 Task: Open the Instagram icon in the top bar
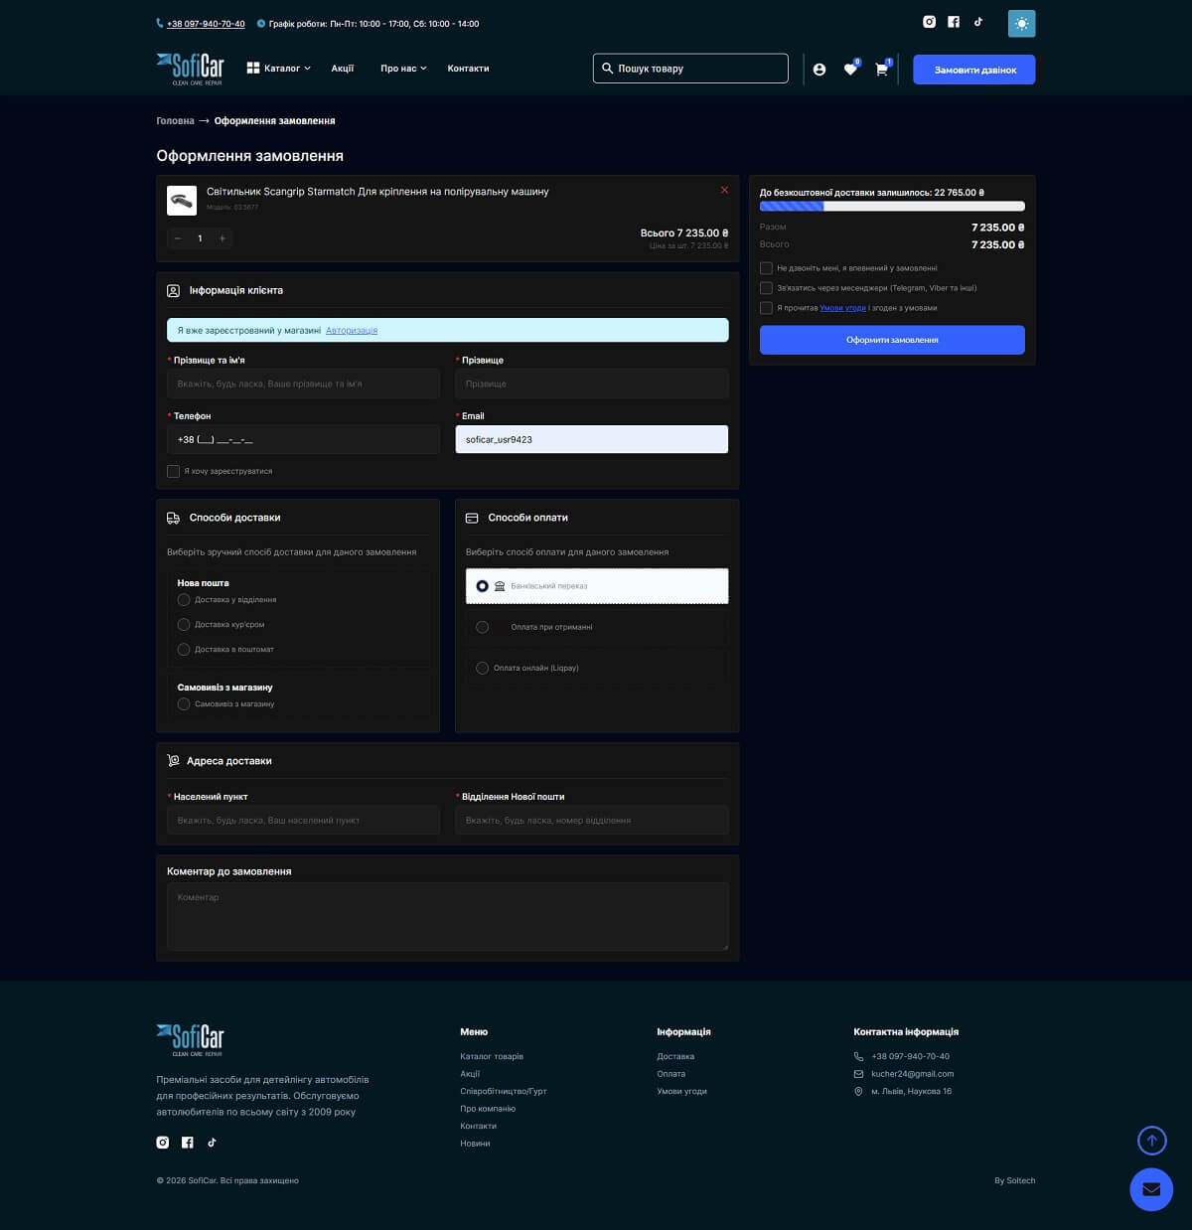tap(930, 22)
